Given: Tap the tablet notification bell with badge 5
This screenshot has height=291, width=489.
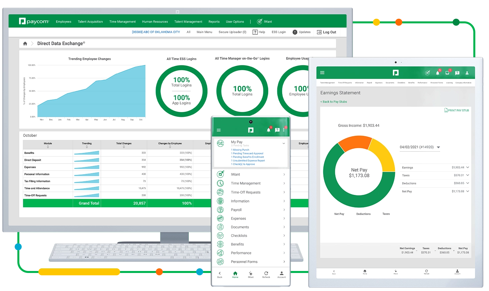Looking at the screenshot, I should (438, 73).
